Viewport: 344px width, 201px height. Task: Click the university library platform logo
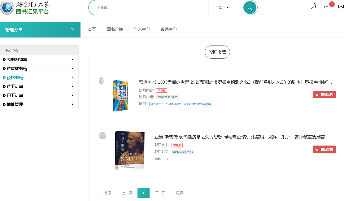click(25, 8)
